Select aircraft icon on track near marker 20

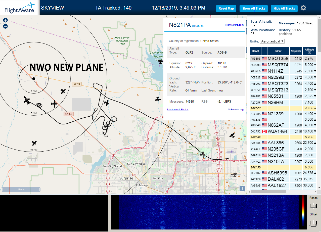tap(203, 155)
